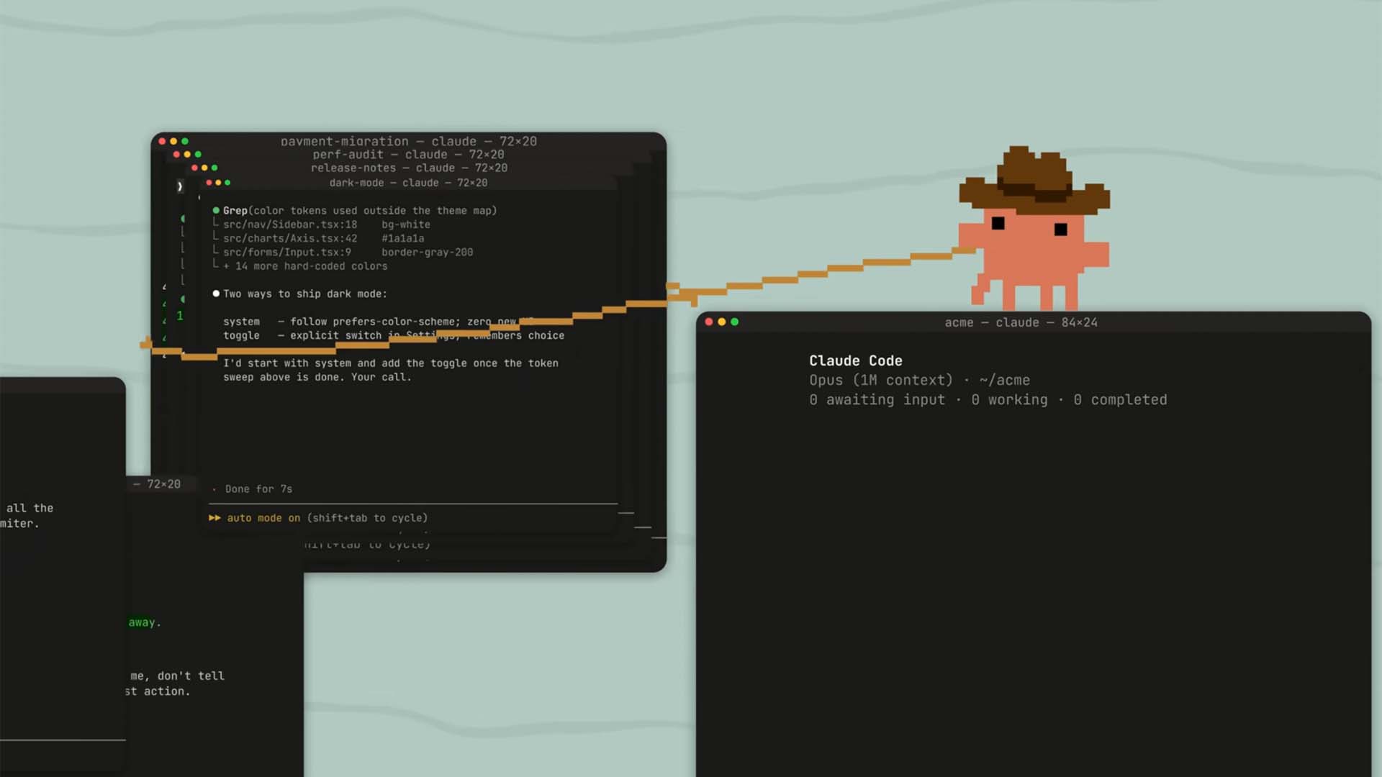Toggle 'auto mode on' in the dark-mode terminal

pyautogui.click(x=263, y=518)
